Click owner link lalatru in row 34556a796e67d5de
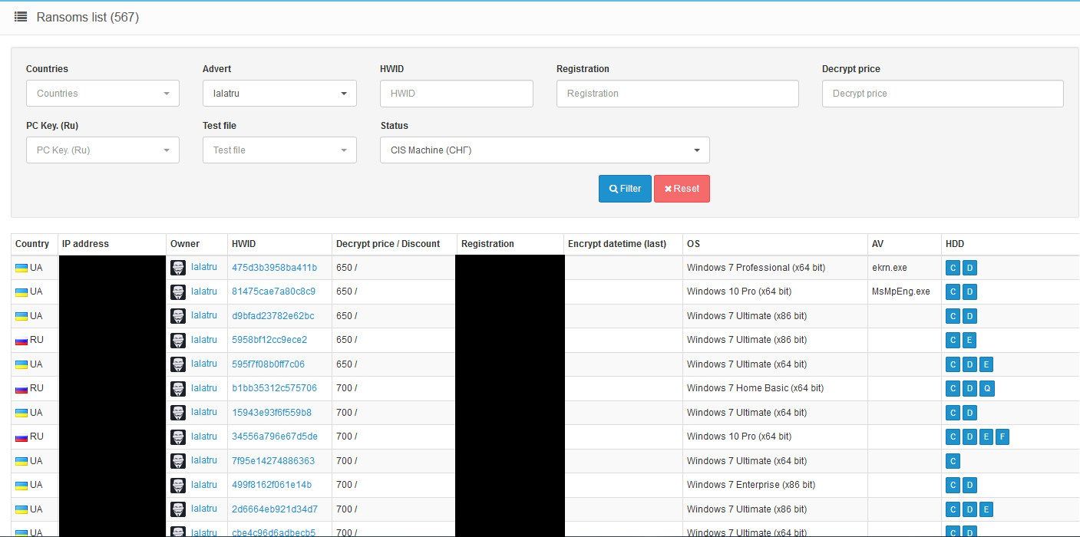This screenshot has width=1080, height=537. (204, 437)
